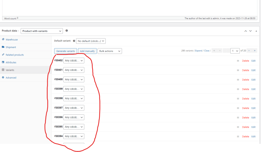
Task: Delete variant #30396
Action: point(246,118)
